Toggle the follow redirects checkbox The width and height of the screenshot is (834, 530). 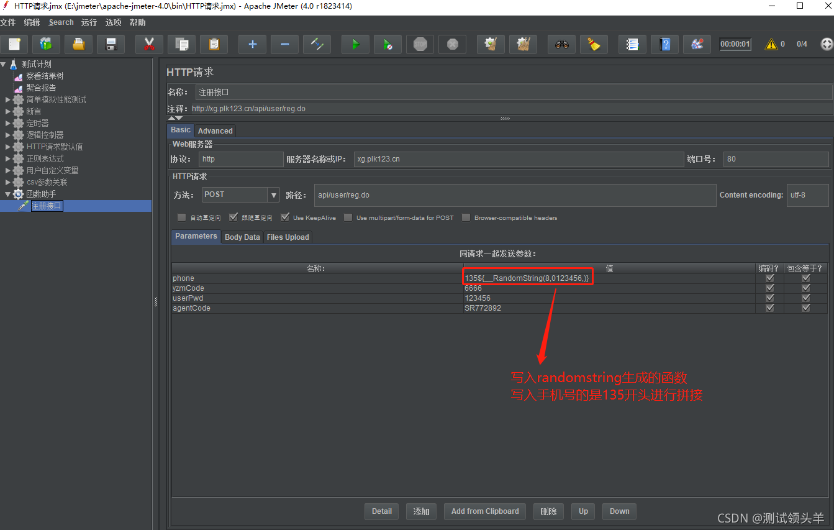(233, 217)
